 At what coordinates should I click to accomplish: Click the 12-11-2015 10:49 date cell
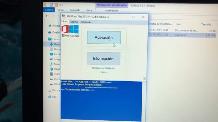159,30
